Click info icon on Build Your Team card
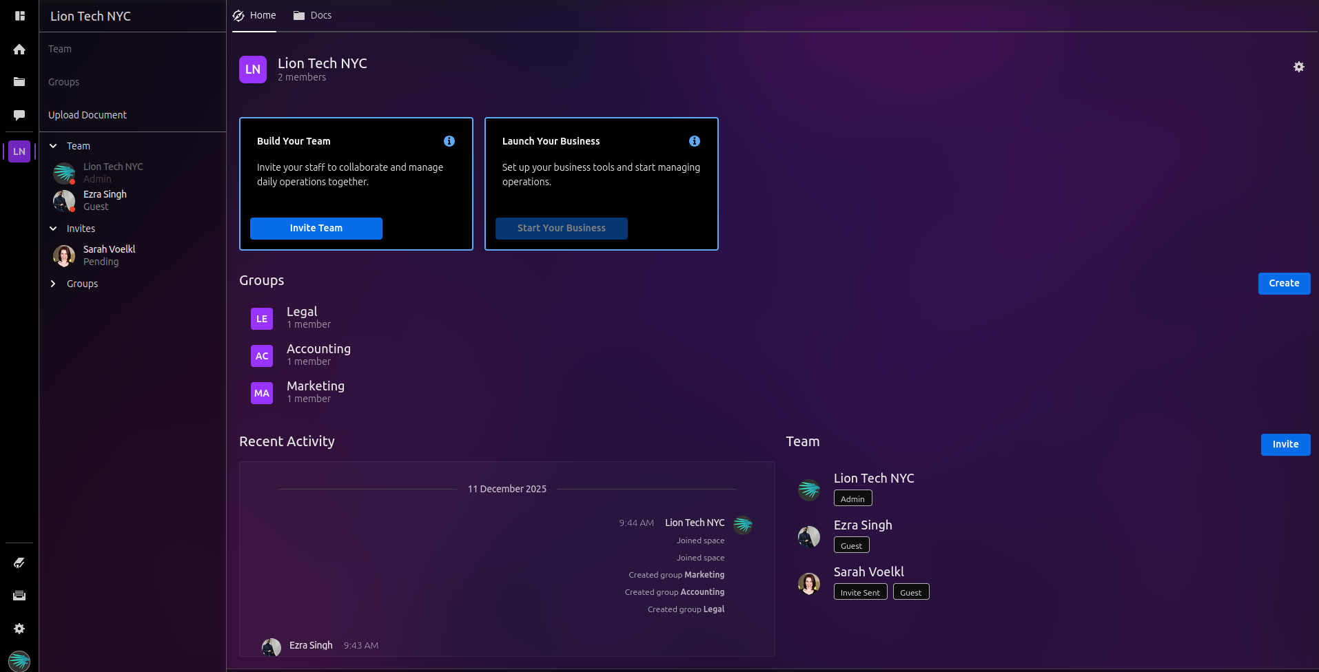1319x672 pixels. tap(449, 141)
